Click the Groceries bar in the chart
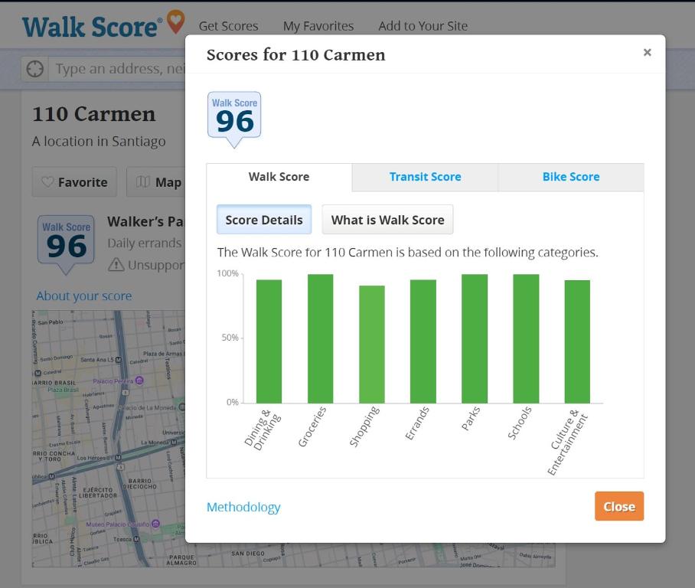The height and width of the screenshot is (588, 695). click(320, 338)
